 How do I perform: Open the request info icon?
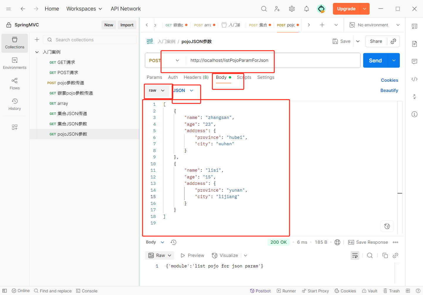pos(414,114)
